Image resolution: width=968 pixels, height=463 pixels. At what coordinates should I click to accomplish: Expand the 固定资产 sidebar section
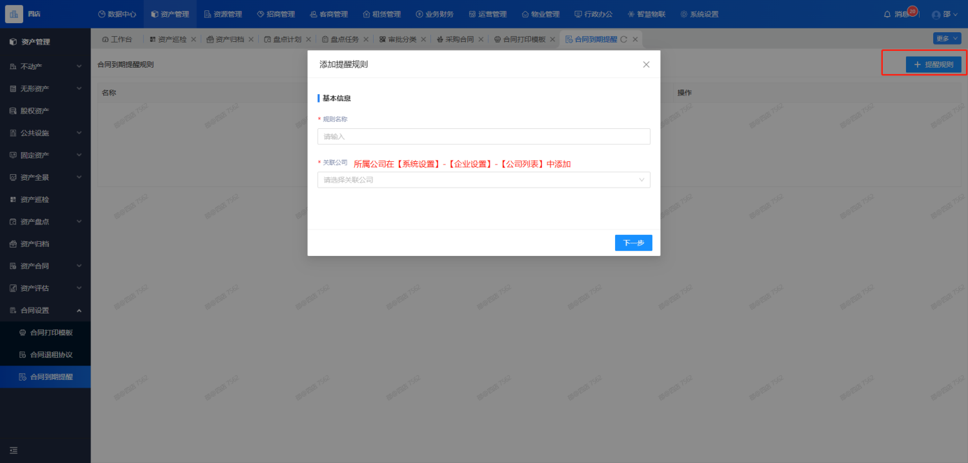coord(45,155)
